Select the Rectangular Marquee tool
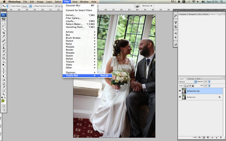The width and height of the screenshot is (226, 141). (3, 23)
